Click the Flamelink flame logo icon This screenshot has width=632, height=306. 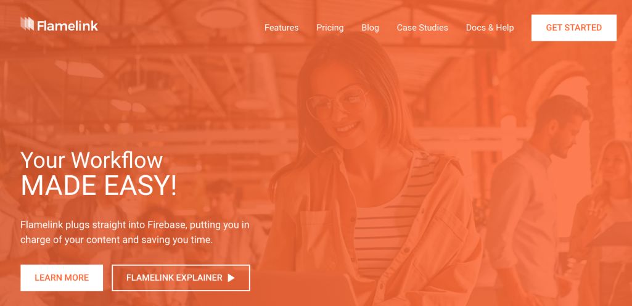[27, 24]
